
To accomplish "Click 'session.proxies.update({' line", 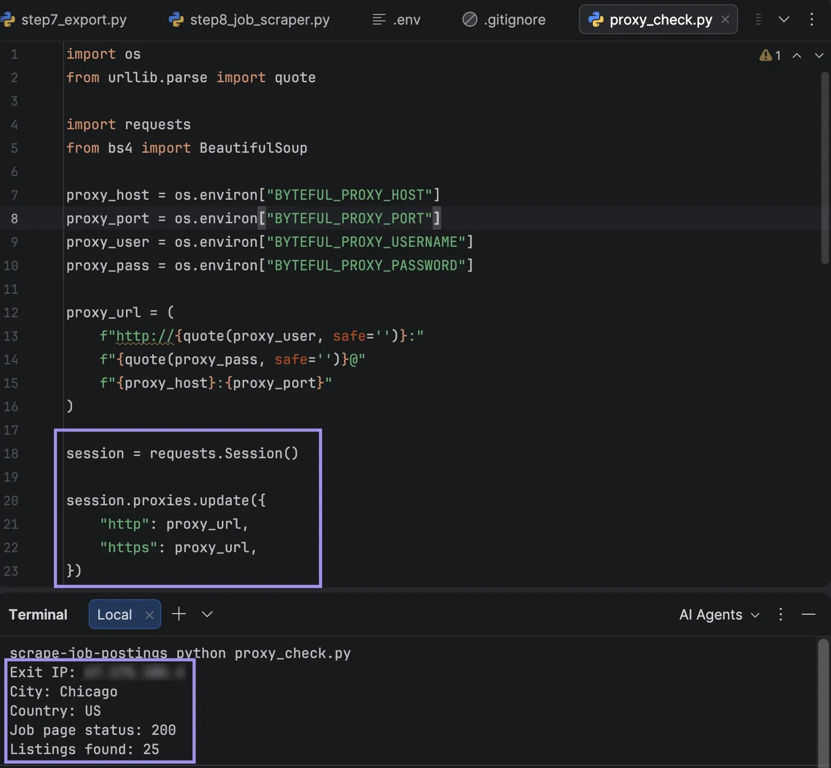I will [166, 500].
